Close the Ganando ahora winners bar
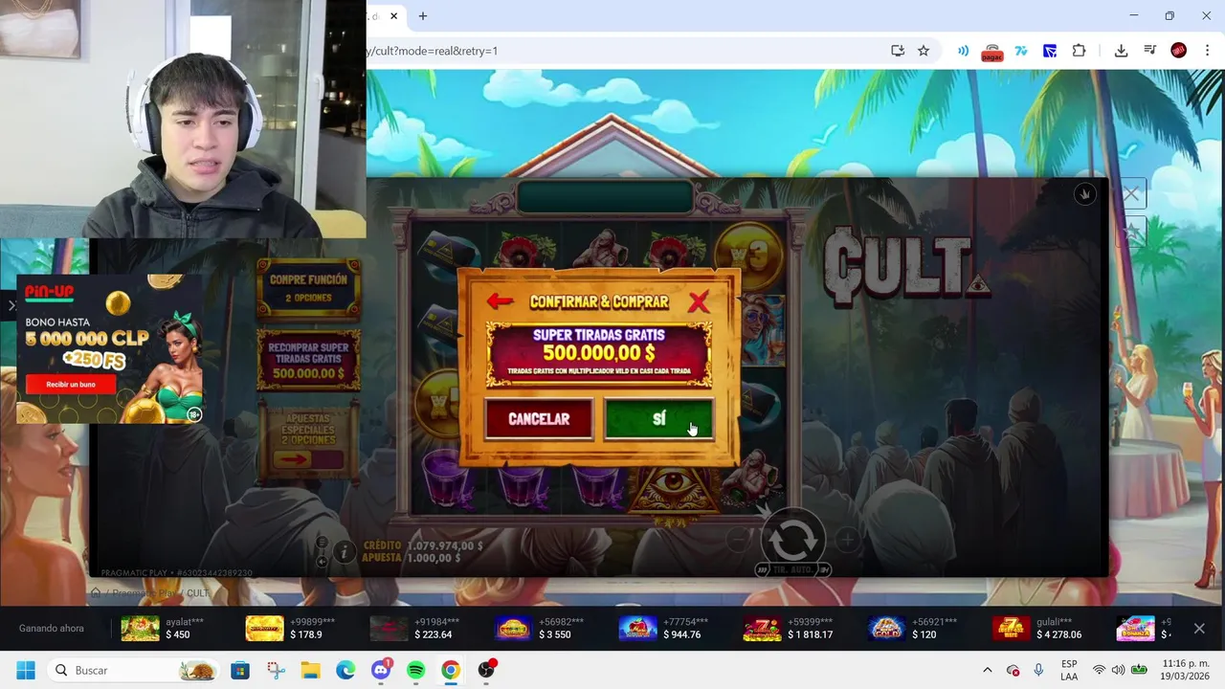Screen dimensions: 1225x689 click(1199, 629)
